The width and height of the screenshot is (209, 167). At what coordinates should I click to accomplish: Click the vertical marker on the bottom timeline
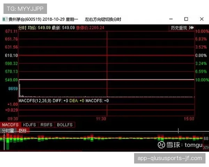tap(178, 131)
